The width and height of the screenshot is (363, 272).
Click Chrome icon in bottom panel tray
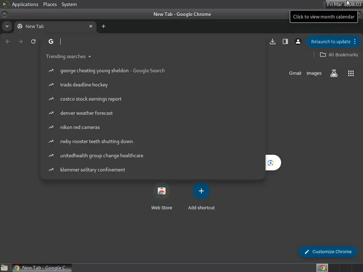pyautogui.click(x=322, y=268)
